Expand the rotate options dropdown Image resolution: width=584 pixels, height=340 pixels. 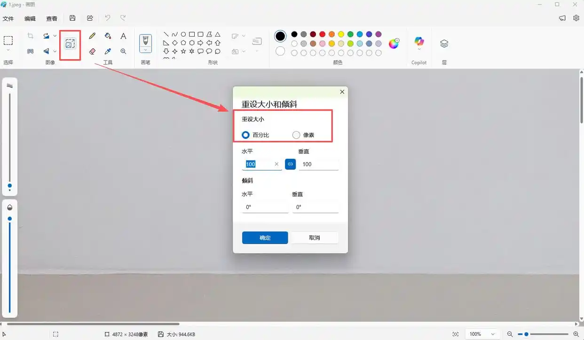pyautogui.click(x=55, y=36)
